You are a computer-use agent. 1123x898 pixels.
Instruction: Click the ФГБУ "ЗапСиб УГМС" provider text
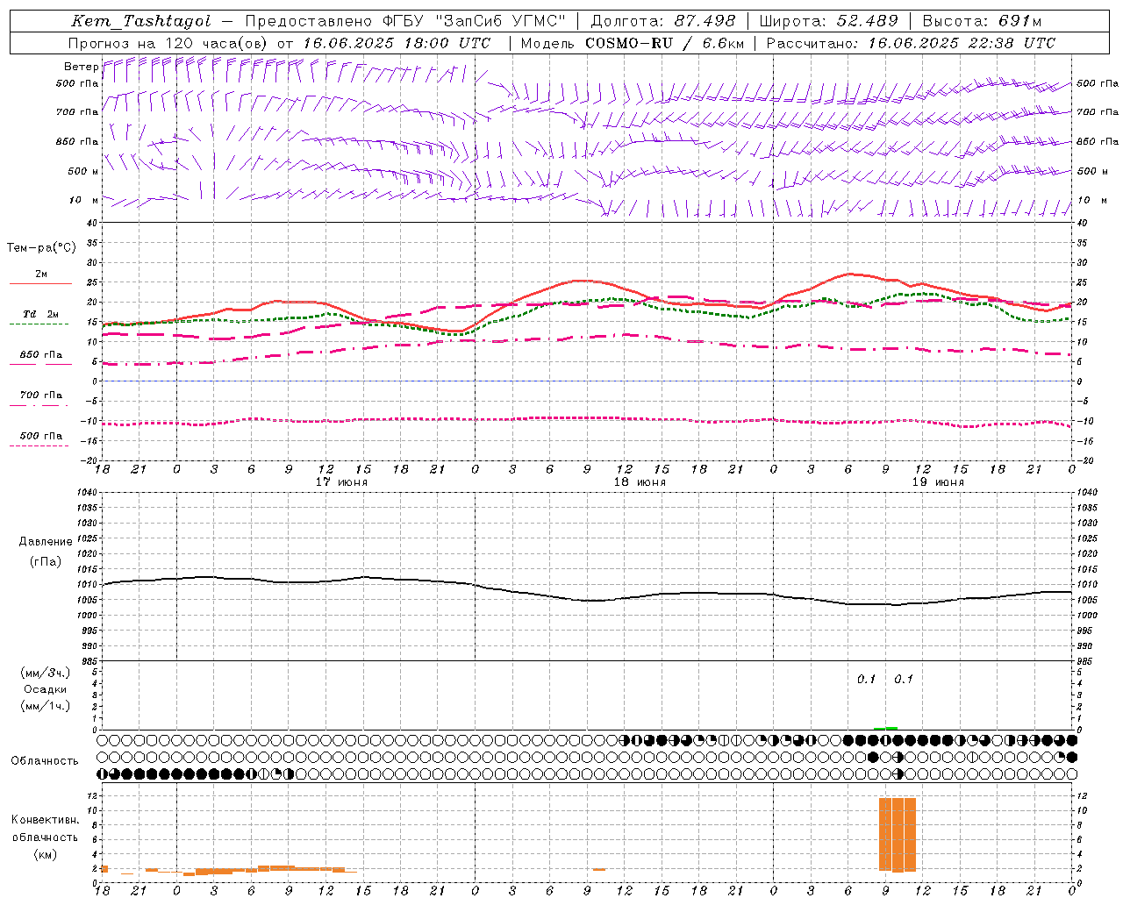click(475, 21)
